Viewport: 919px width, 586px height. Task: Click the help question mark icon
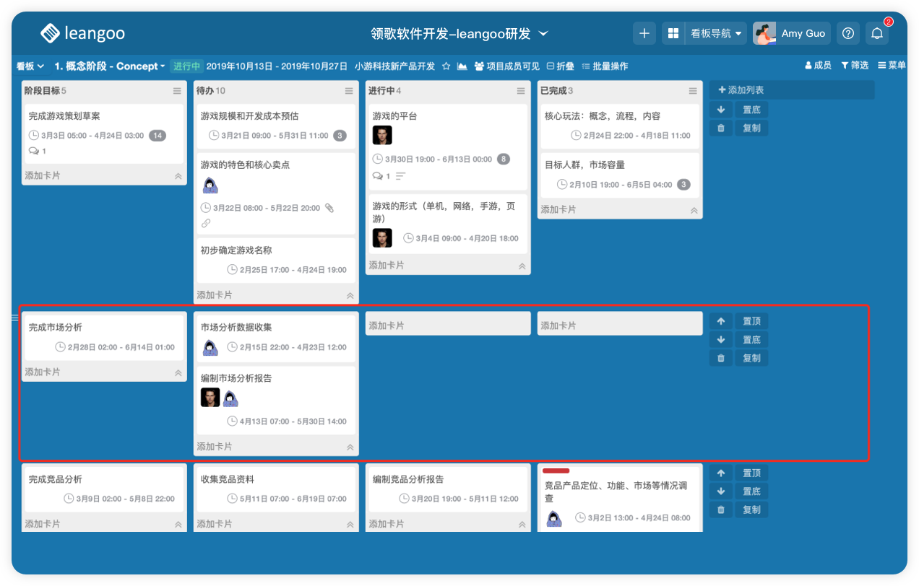click(x=848, y=33)
